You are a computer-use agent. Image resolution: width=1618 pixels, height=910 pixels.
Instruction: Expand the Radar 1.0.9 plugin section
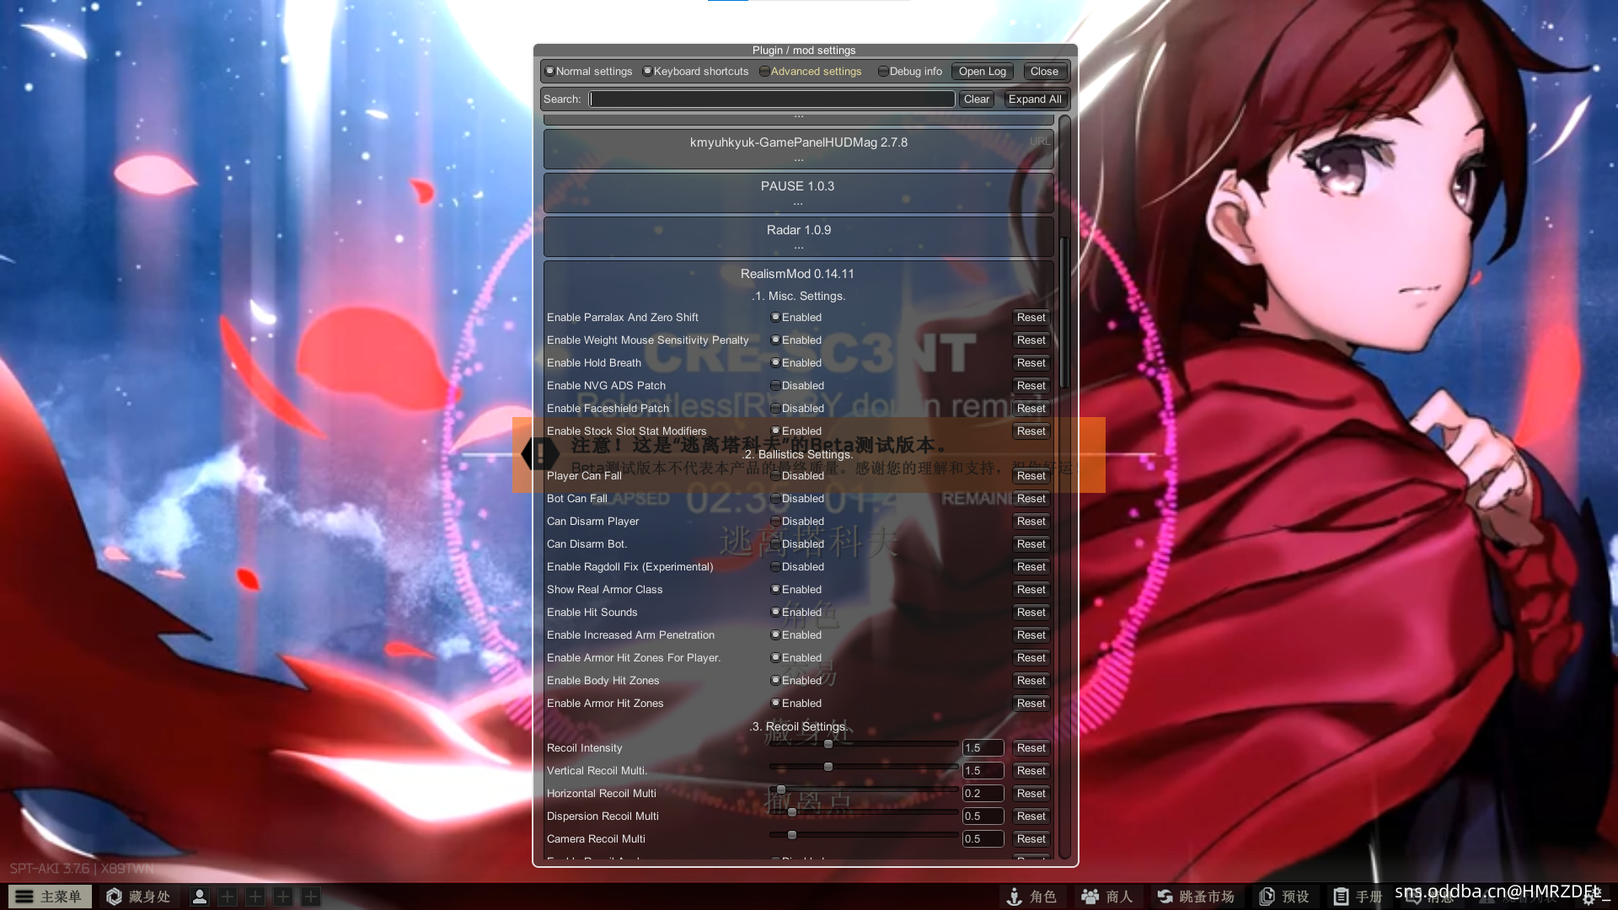tap(797, 230)
